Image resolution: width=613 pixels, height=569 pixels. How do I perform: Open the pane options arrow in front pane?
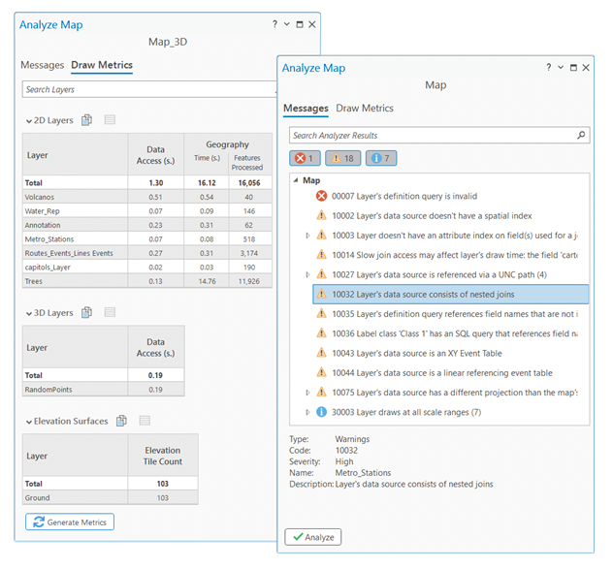pyautogui.click(x=561, y=68)
